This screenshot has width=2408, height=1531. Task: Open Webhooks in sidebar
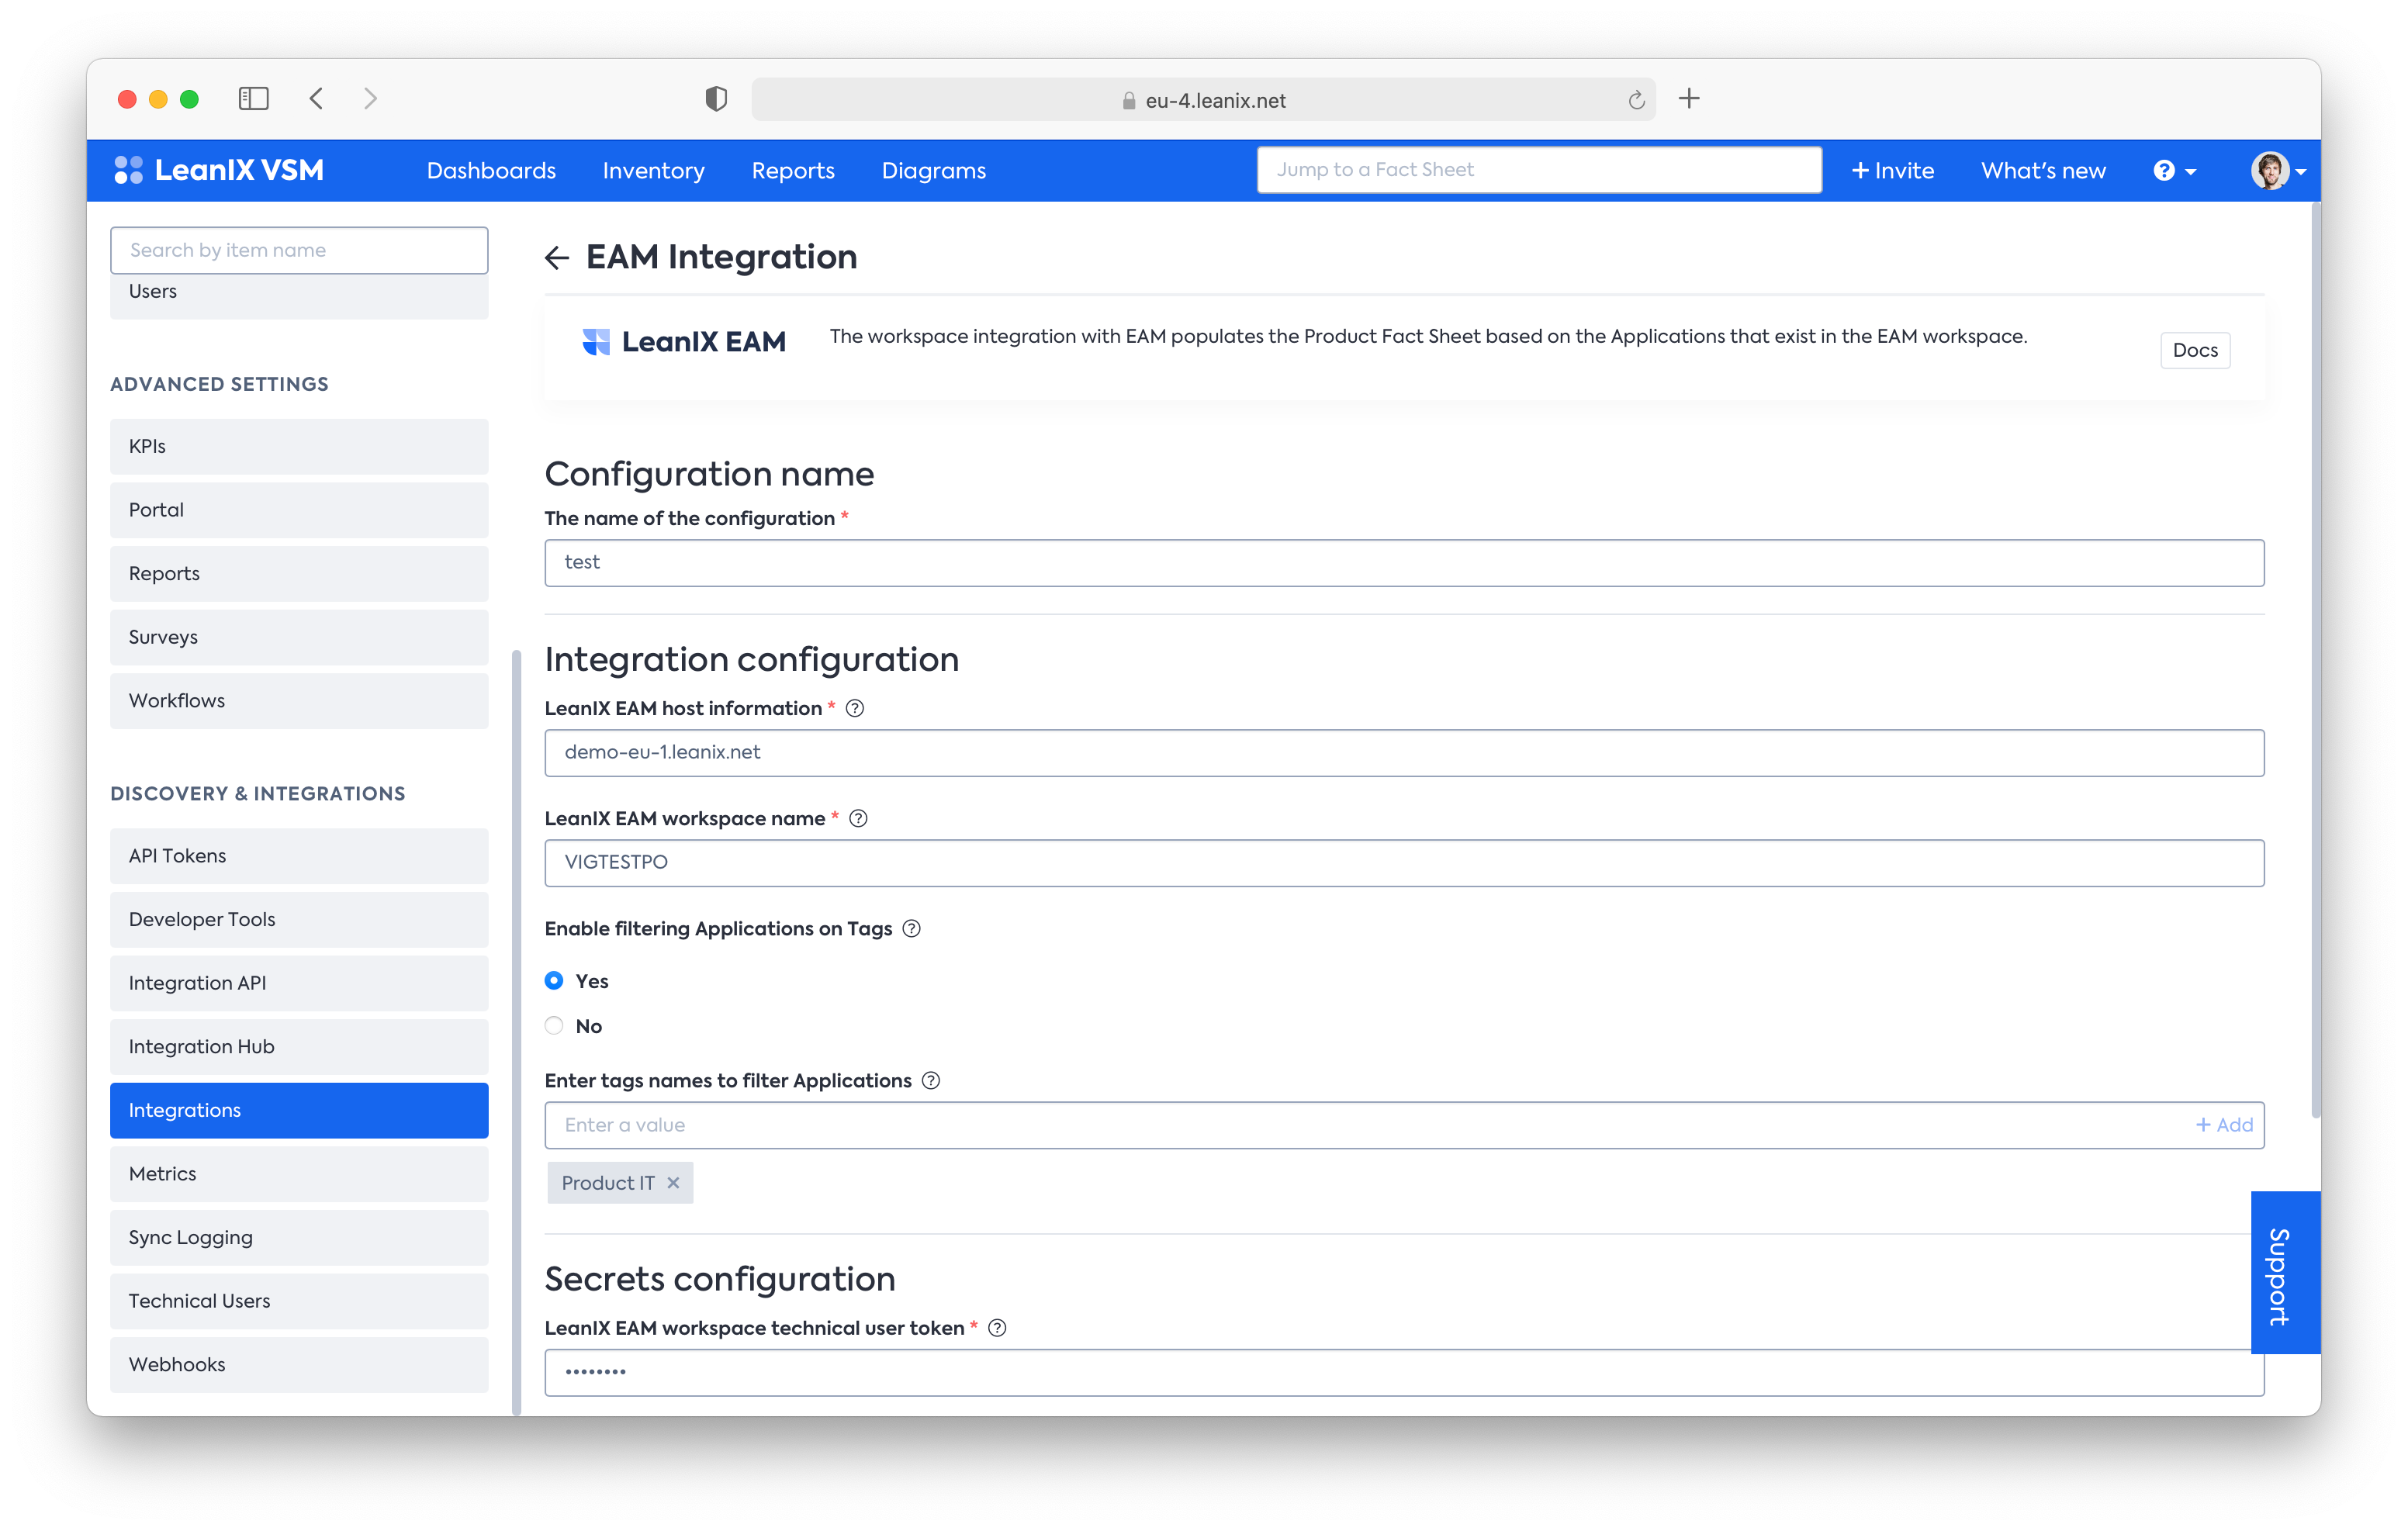[x=299, y=1365]
